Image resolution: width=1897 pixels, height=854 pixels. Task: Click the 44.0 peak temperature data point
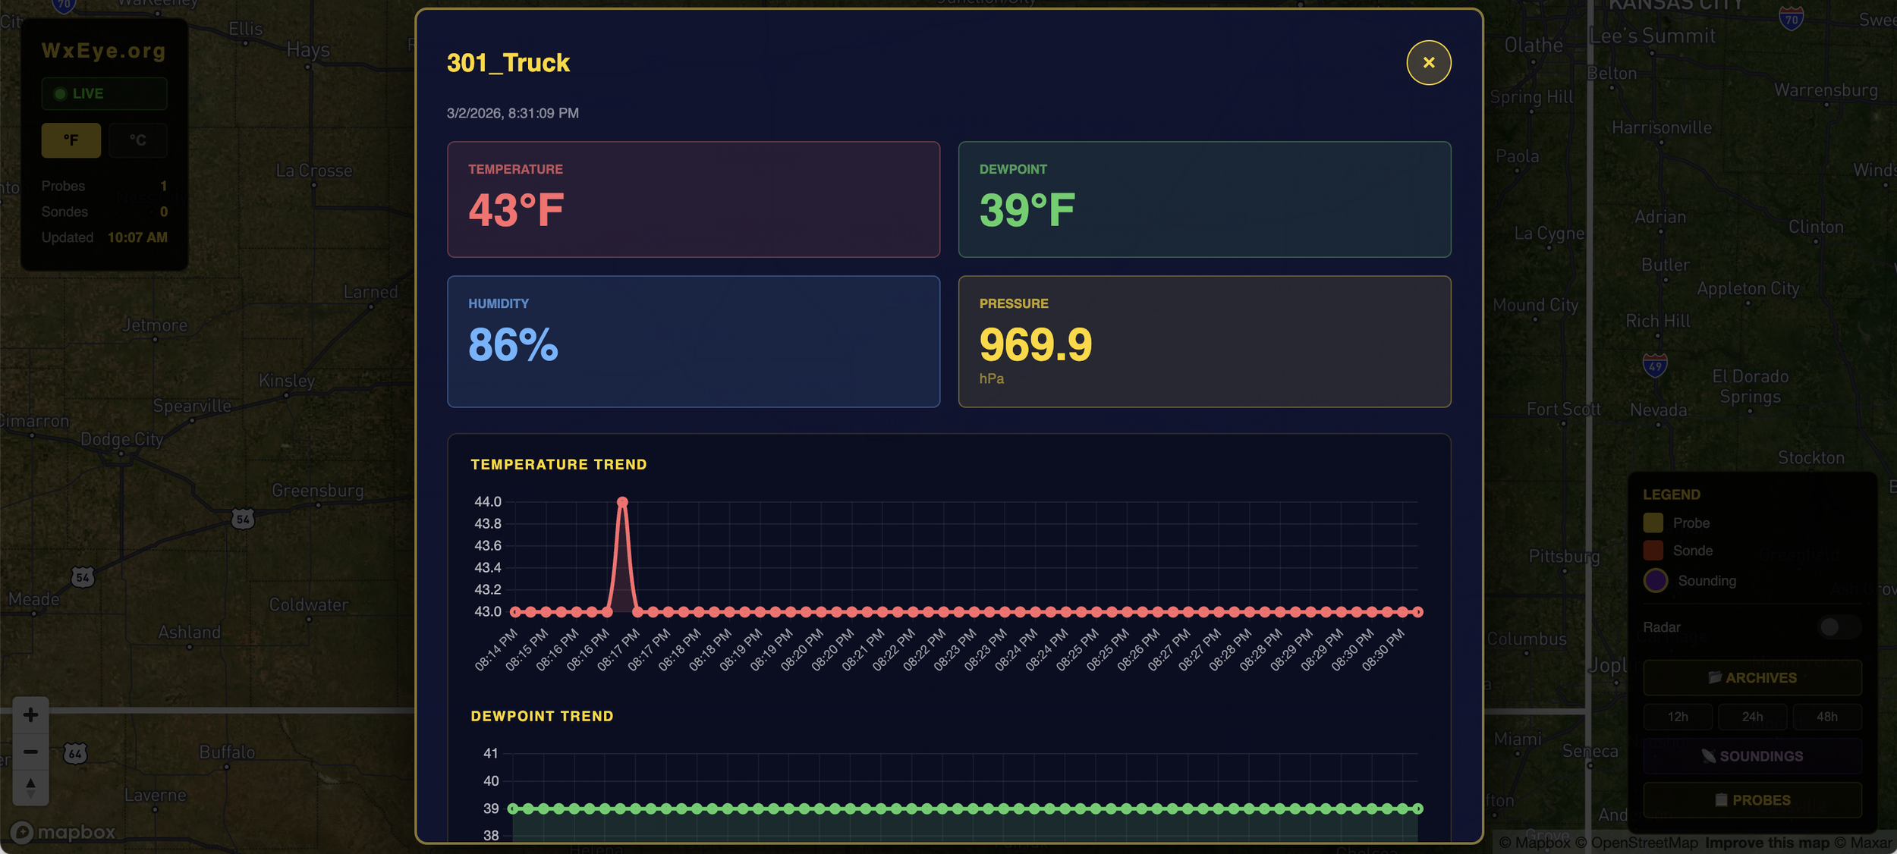(622, 502)
